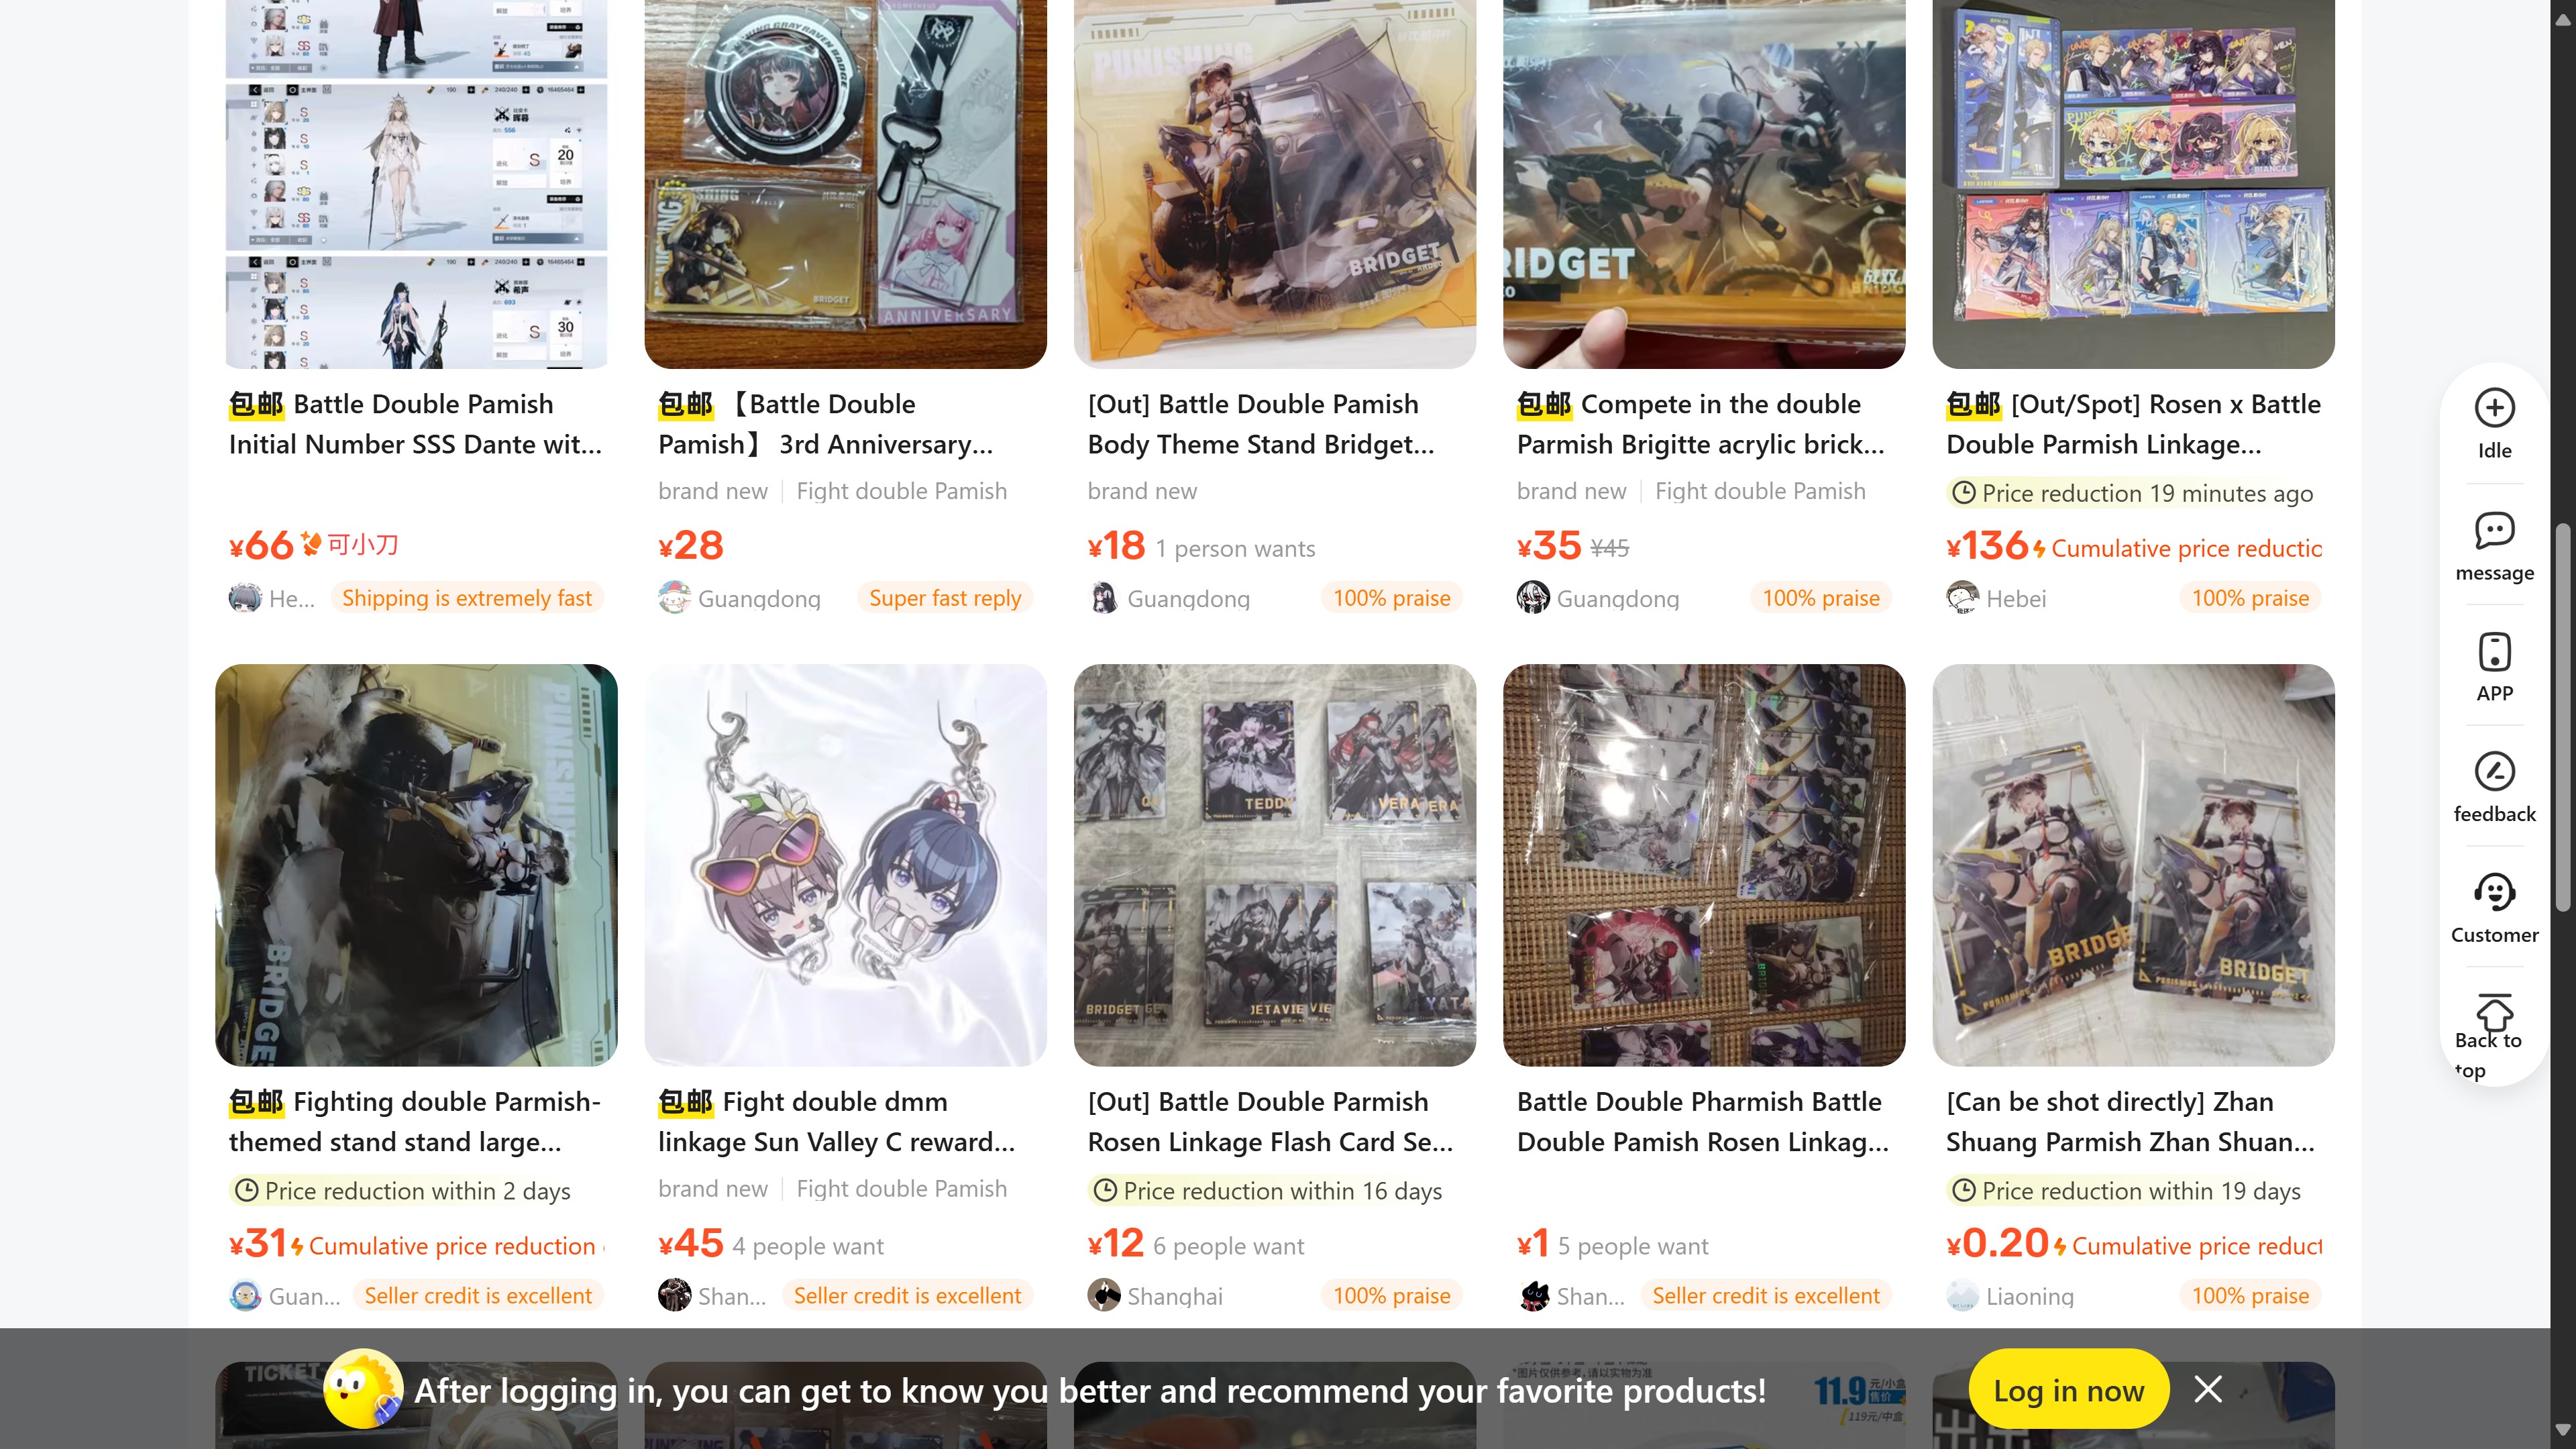This screenshot has height=1449, width=2576.
Task: Open the feedback pencil icon
Action: coord(2494,772)
